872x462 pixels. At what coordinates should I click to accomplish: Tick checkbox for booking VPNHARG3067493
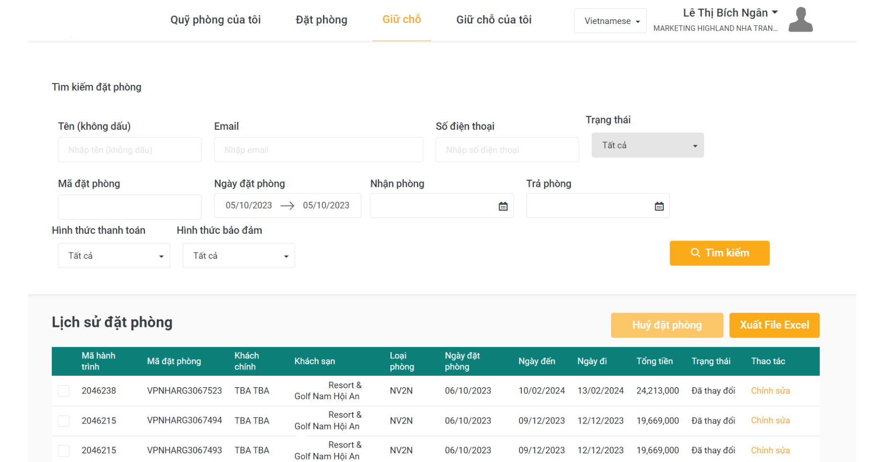[x=64, y=450]
